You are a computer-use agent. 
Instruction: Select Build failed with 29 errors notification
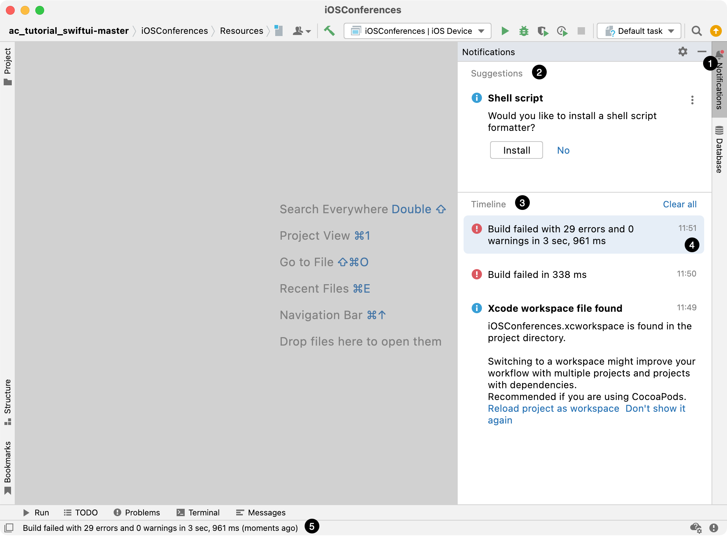584,235
